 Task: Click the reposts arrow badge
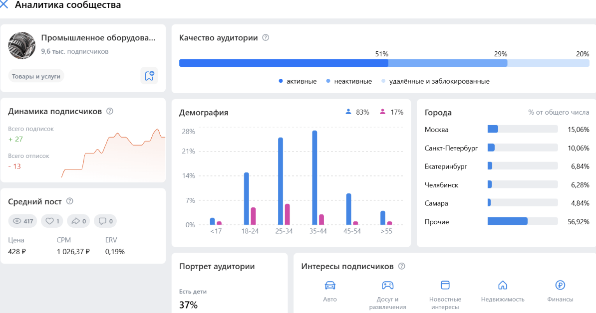pyautogui.click(x=78, y=221)
